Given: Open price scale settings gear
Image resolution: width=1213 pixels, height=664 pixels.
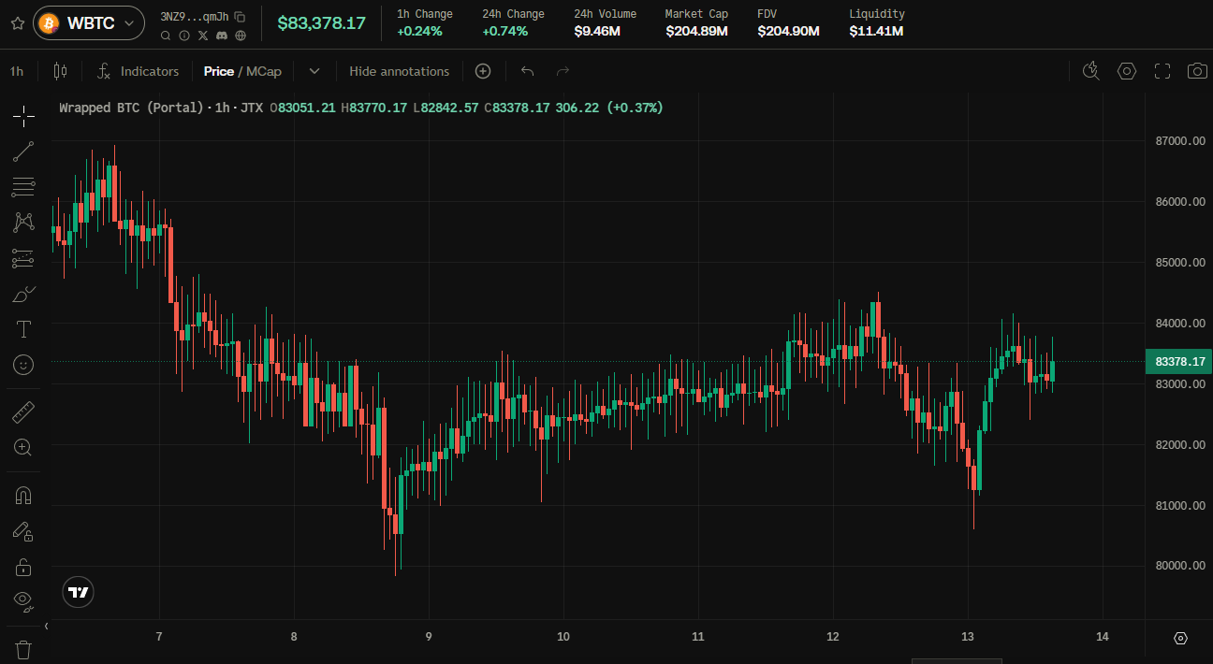Looking at the screenshot, I should pyautogui.click(x=1180, y=639).
